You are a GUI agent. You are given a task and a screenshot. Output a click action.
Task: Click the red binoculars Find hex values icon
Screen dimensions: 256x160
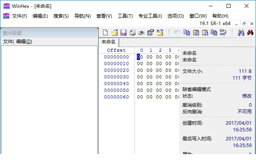coord(250,33)
